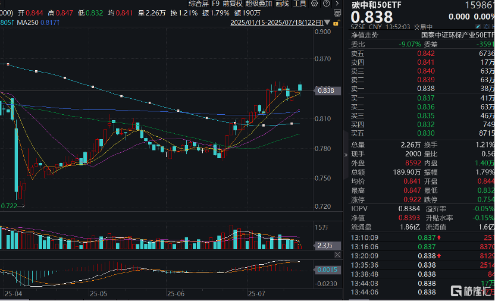
Task: Click the 升贴水率 label
Action: coord(439,218)
